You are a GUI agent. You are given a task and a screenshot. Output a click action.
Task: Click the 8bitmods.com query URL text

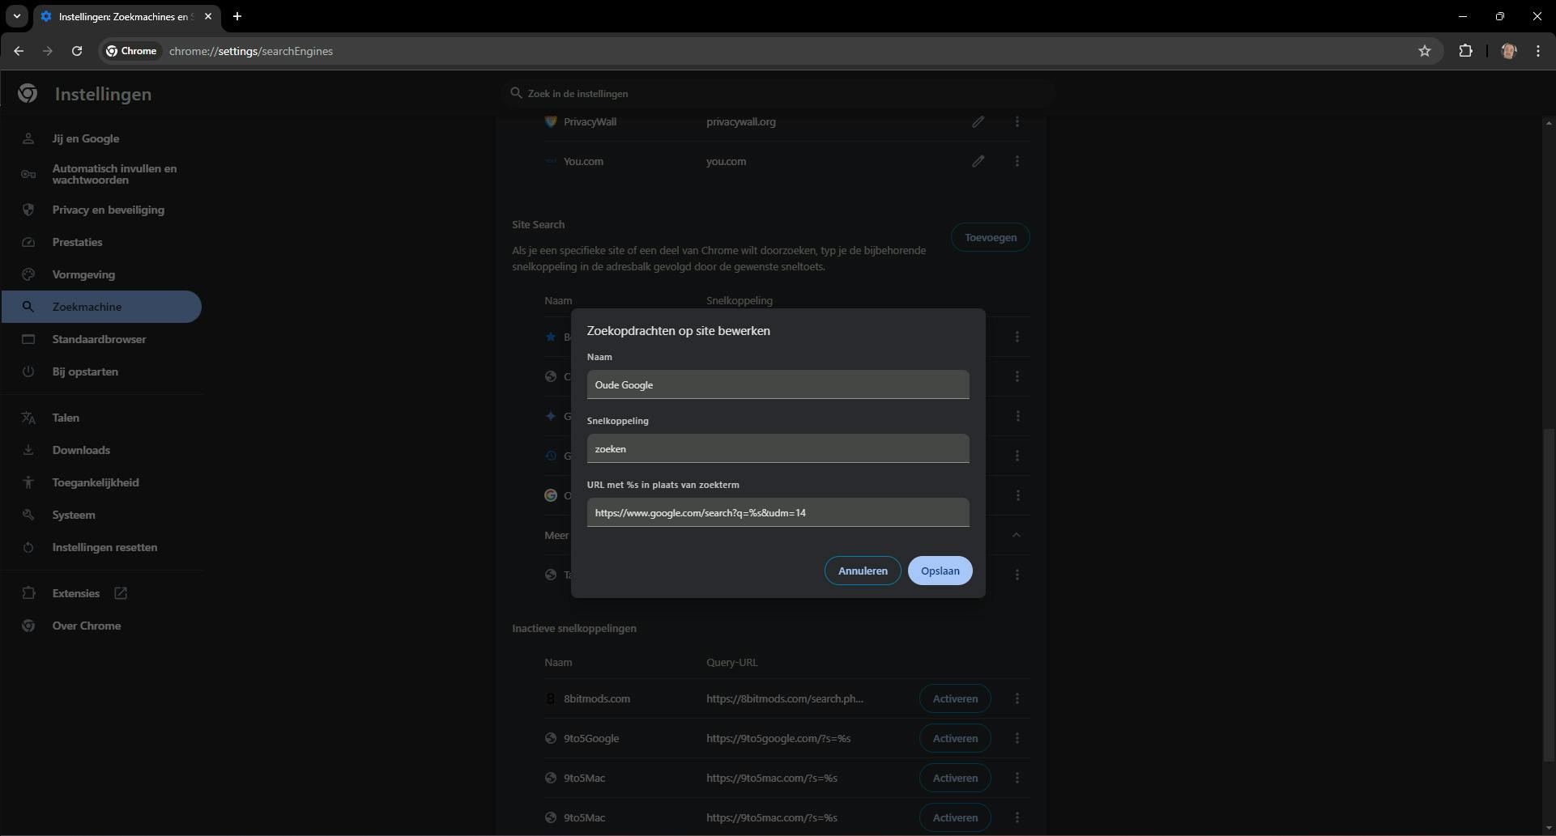coord(785,698)
